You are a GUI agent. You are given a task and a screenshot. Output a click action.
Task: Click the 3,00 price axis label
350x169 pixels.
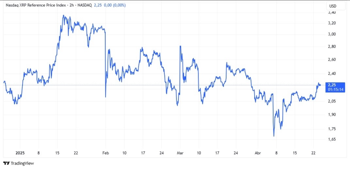[332, 34]
